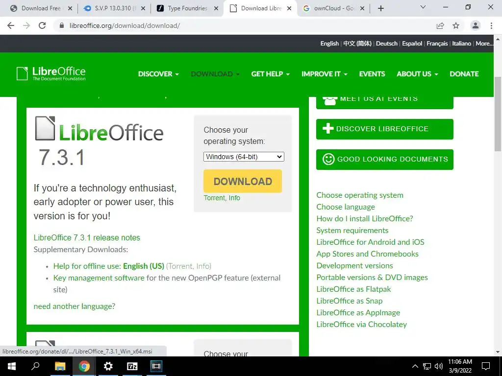Click the Chrome taskbar icon
The image size is (502, 376).
click(x=84, y=366)
